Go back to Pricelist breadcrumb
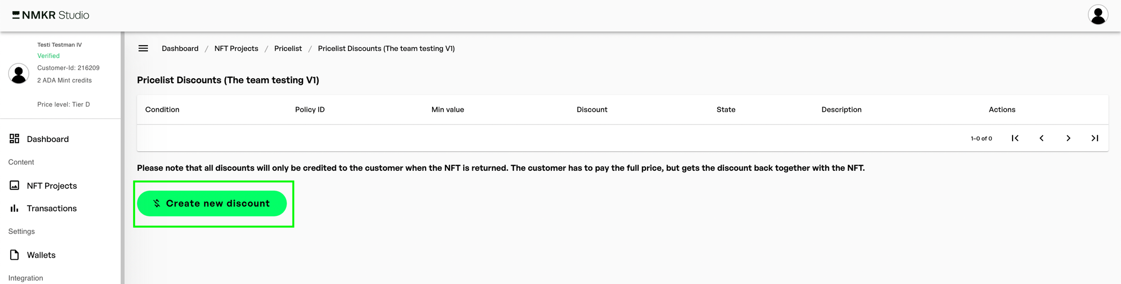 click(288, 49)
